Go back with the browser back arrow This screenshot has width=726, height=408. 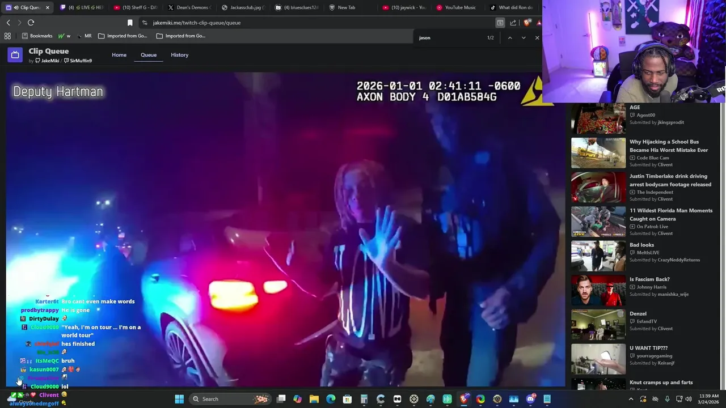click(8, 23)
